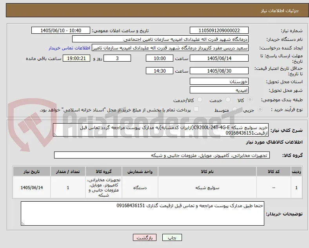Viewport: 309px width, 248px height.
Task: Click the ردیف column header
Action: coord(296,171)
